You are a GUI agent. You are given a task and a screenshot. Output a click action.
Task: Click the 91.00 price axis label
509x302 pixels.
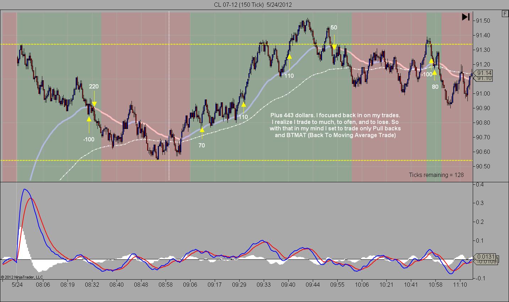(483, 93)
